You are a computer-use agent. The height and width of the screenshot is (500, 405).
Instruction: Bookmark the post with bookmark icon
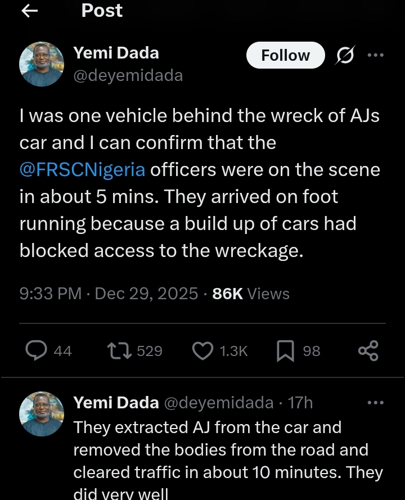tap(286, 351)
